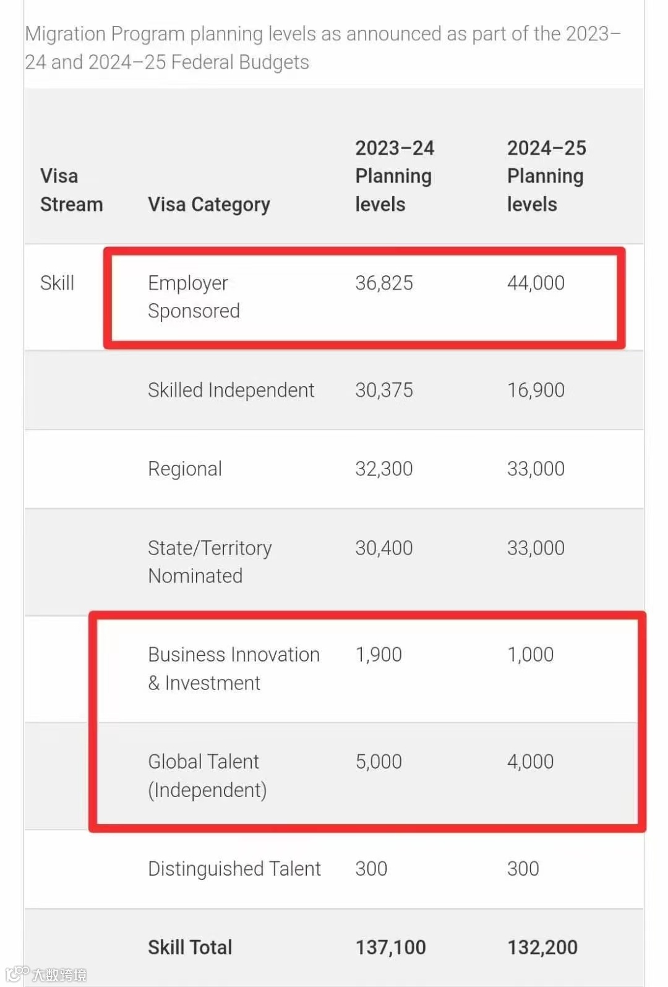The image size is (668, 987).
Task: Click the Skill Total row label
Action: point(190,947)
